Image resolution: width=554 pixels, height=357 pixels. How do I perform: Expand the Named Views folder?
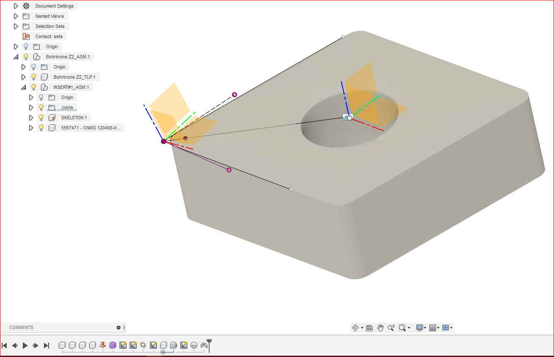click(x=16, y=16)
